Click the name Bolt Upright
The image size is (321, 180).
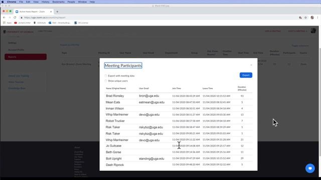[114, 158]
